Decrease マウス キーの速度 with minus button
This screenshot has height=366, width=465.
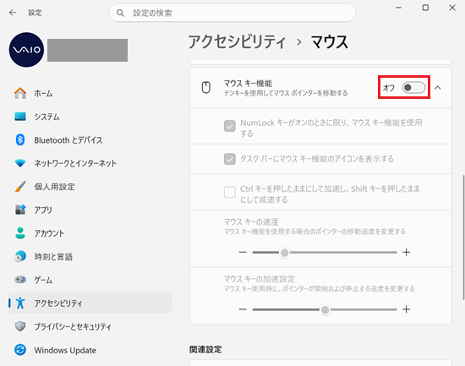click(243, 253)
